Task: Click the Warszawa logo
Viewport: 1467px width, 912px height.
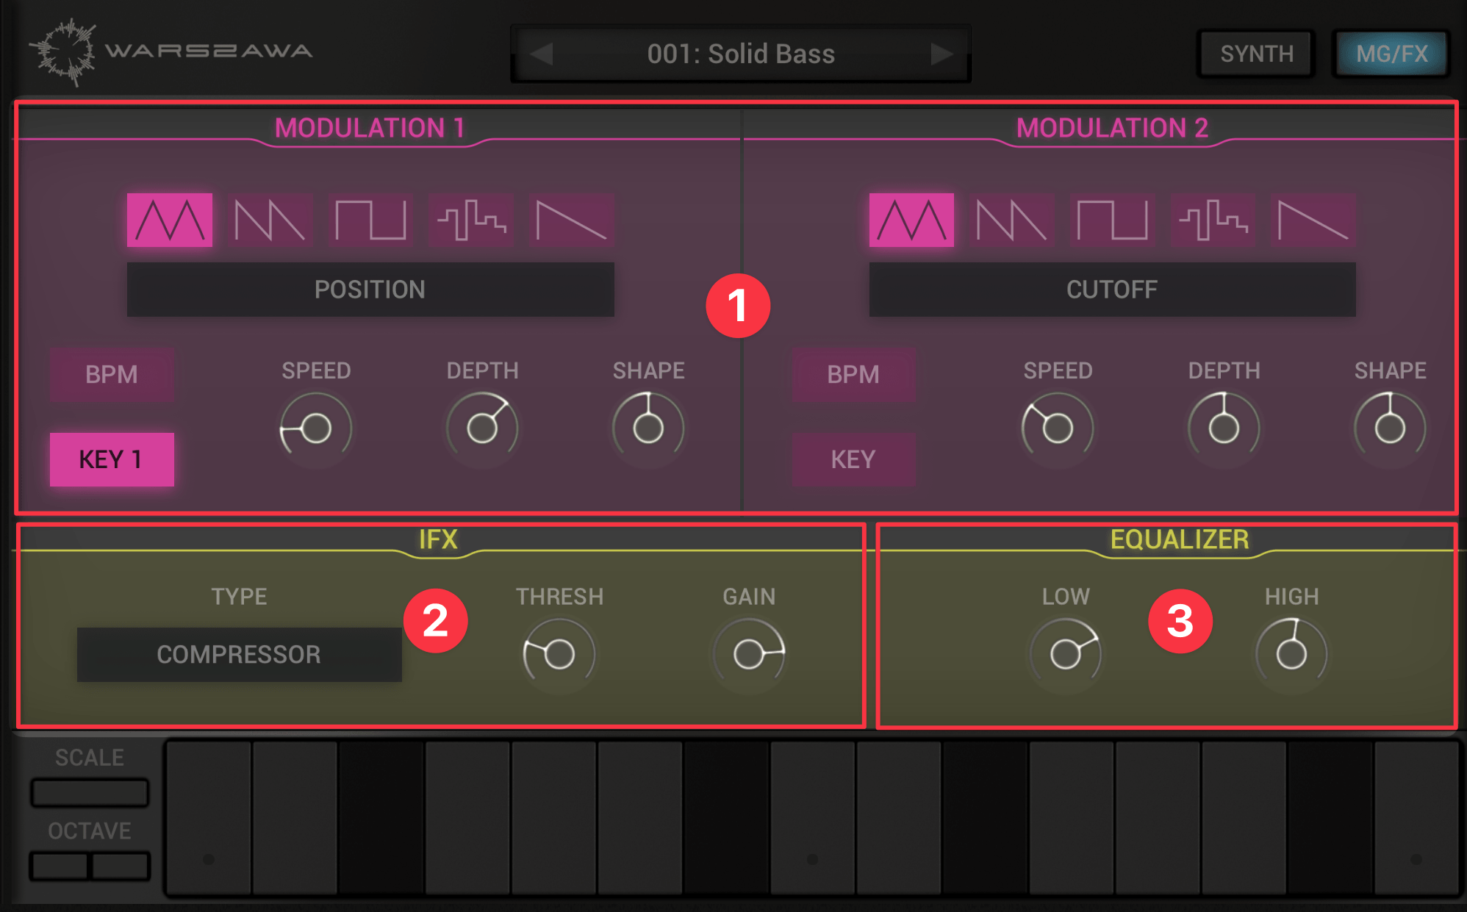Action: pyautogui.click(x=171, y=51)
